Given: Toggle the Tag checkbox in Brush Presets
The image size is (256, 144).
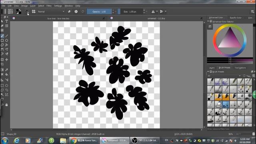Looking at the screenshot, I should pos(244,76).
